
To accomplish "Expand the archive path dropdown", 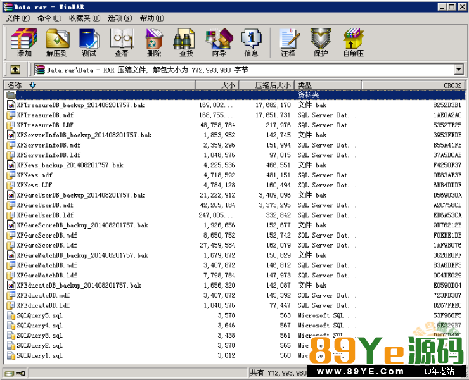I will click(x=459, y=70).
